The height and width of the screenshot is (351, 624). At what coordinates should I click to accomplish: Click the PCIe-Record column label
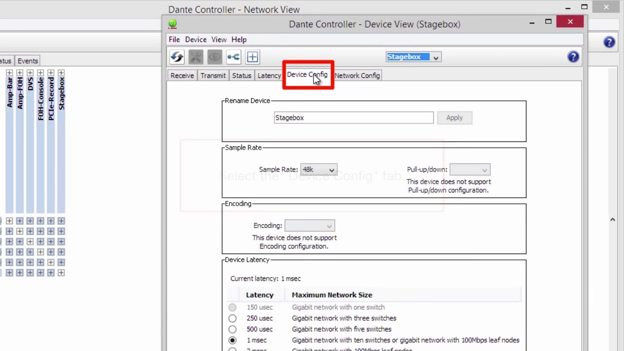tap(51, 98)
